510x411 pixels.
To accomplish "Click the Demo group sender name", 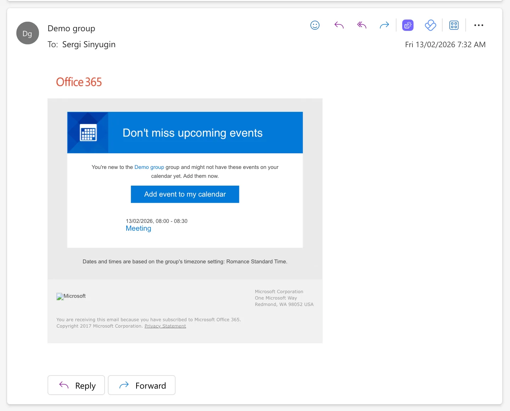I will coord(71,28).
